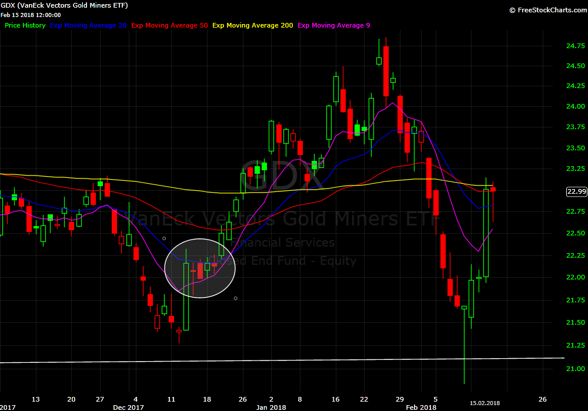Click the 23.50 price axis label

pos(575,148)
